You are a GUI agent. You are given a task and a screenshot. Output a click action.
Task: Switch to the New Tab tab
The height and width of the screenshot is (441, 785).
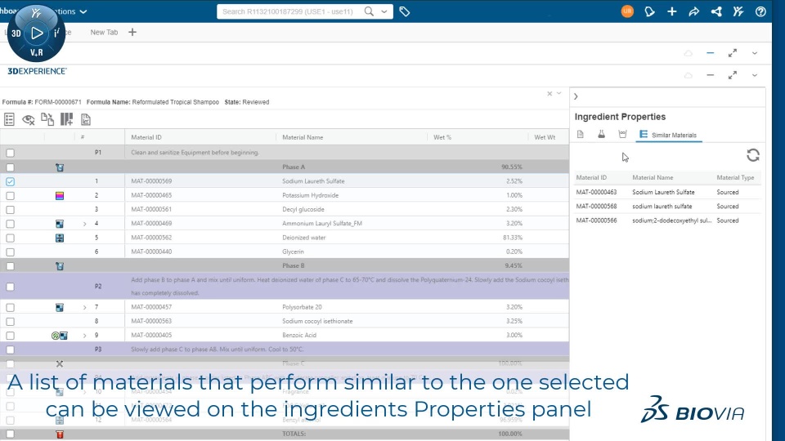coord(104,32)
